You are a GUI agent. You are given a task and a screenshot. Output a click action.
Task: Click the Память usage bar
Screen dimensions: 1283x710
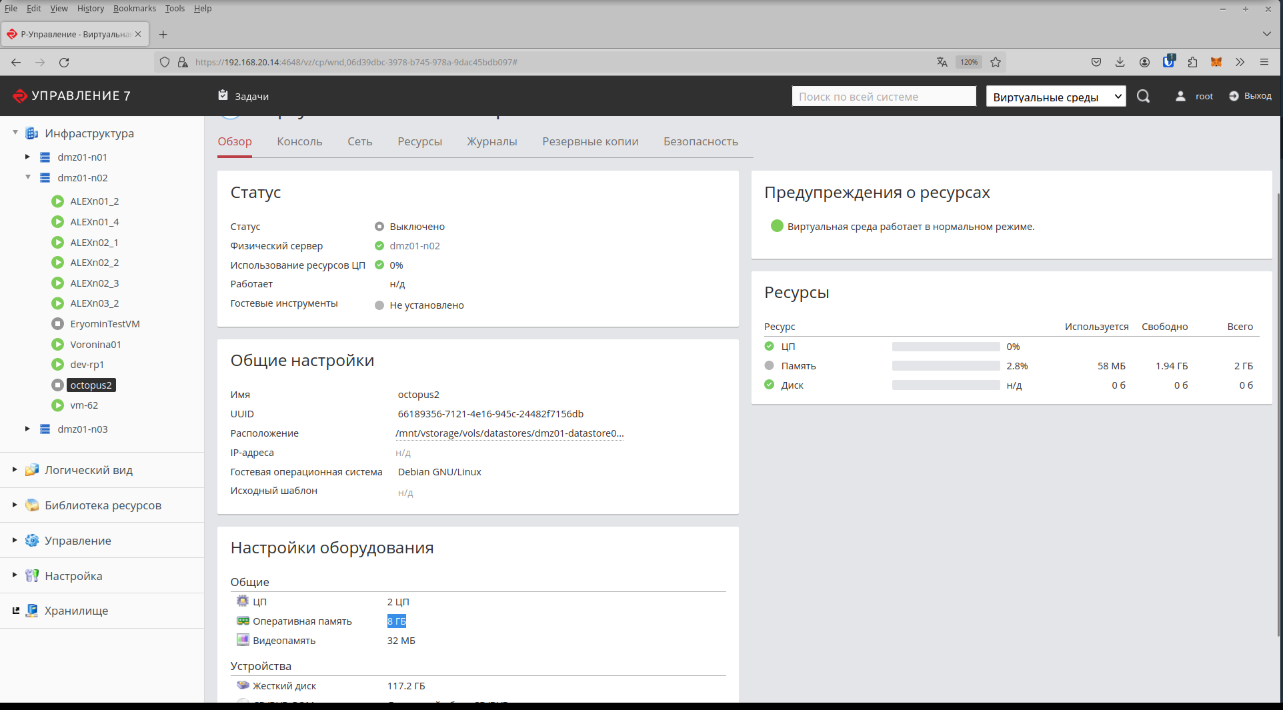(946, 366)
